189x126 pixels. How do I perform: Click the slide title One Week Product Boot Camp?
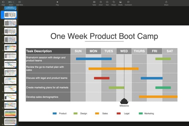pyautogui.click(x=104, y=36)
